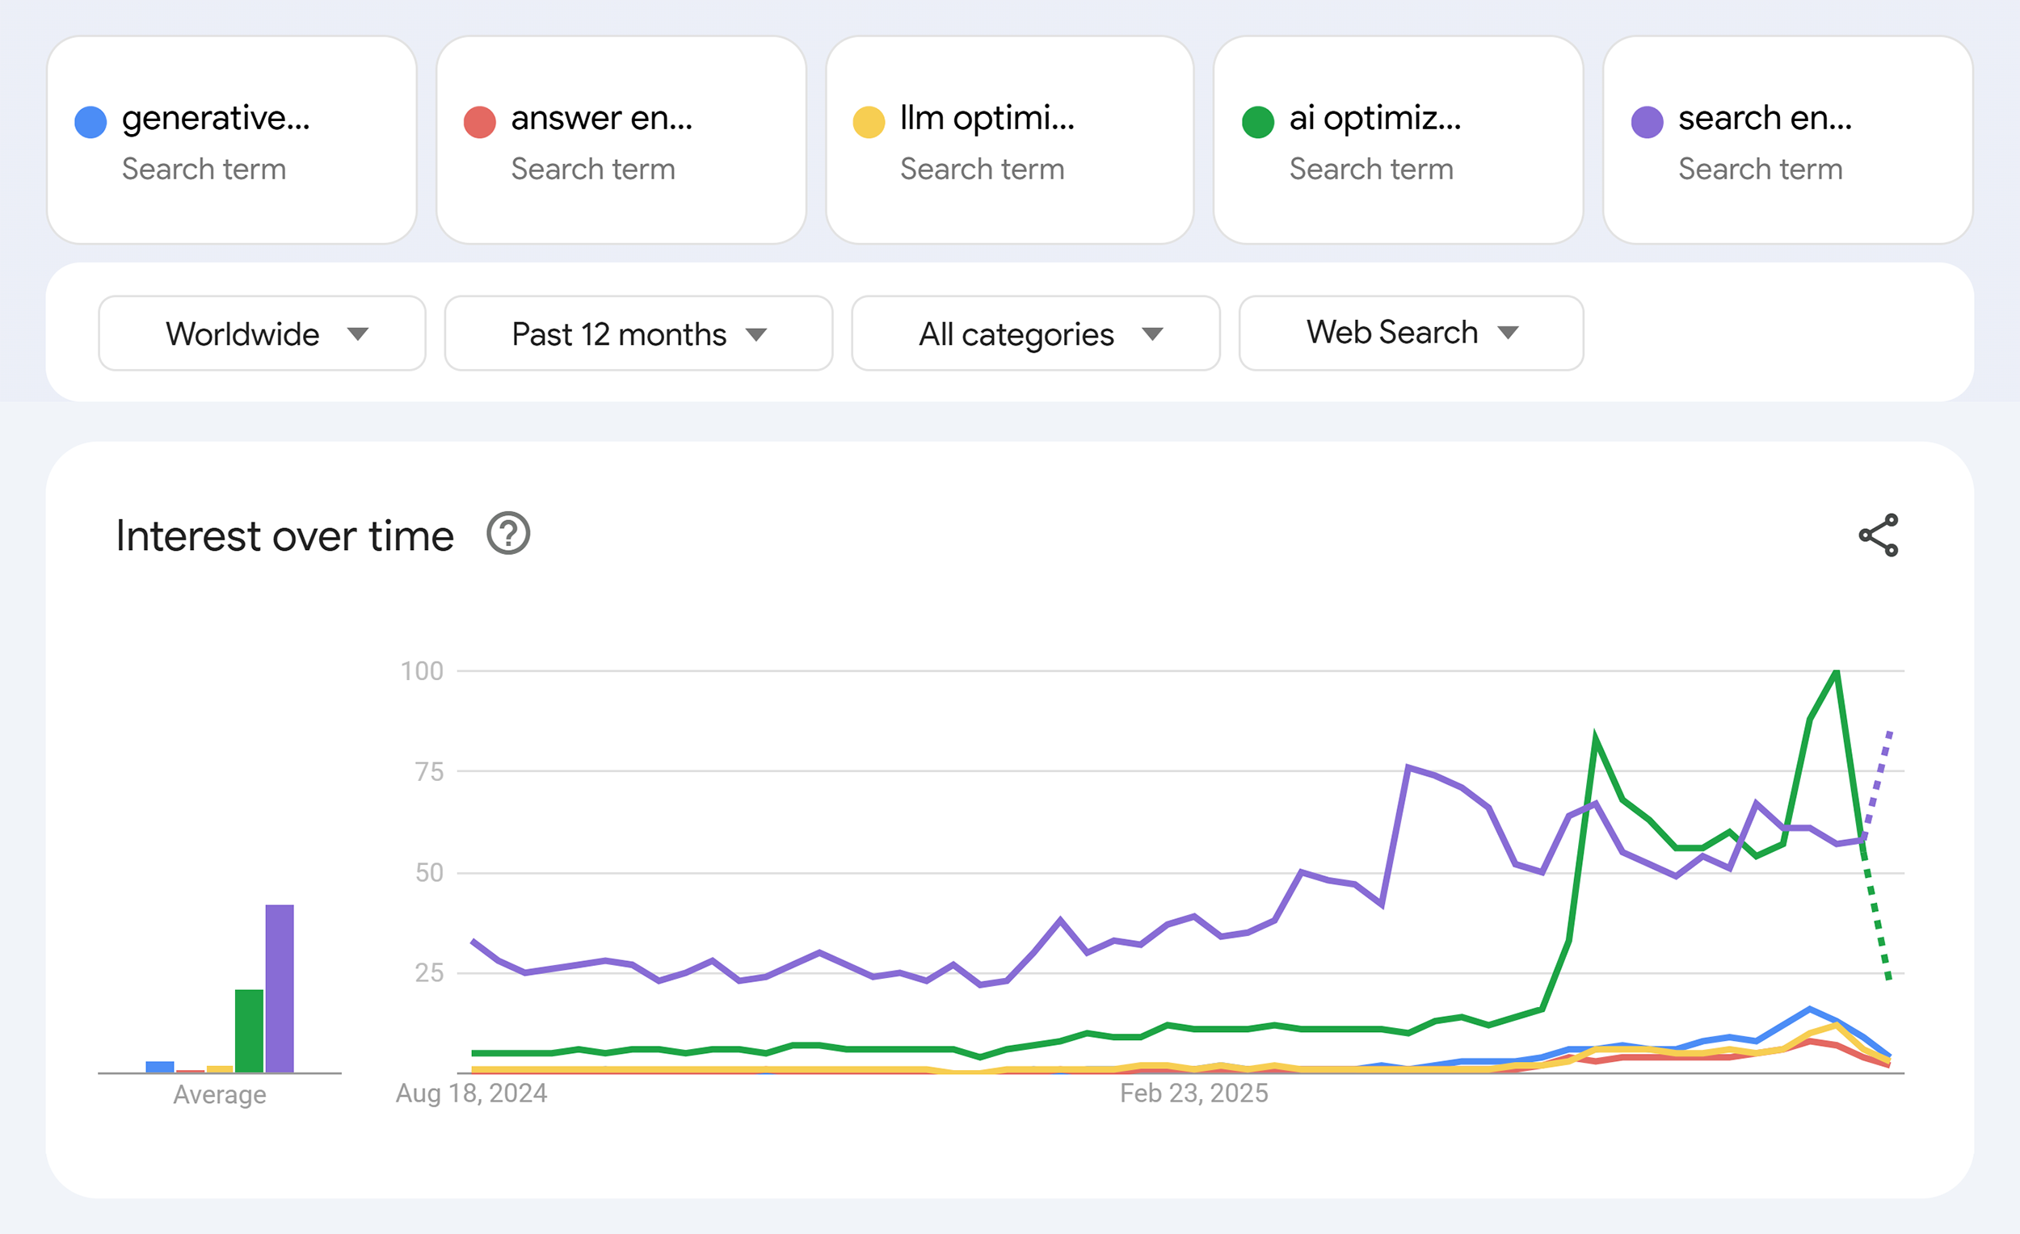Open the Past 12 months time range dropdown
The height and width of the screenshot is (1234, 2020).
[x=638, y=333]
